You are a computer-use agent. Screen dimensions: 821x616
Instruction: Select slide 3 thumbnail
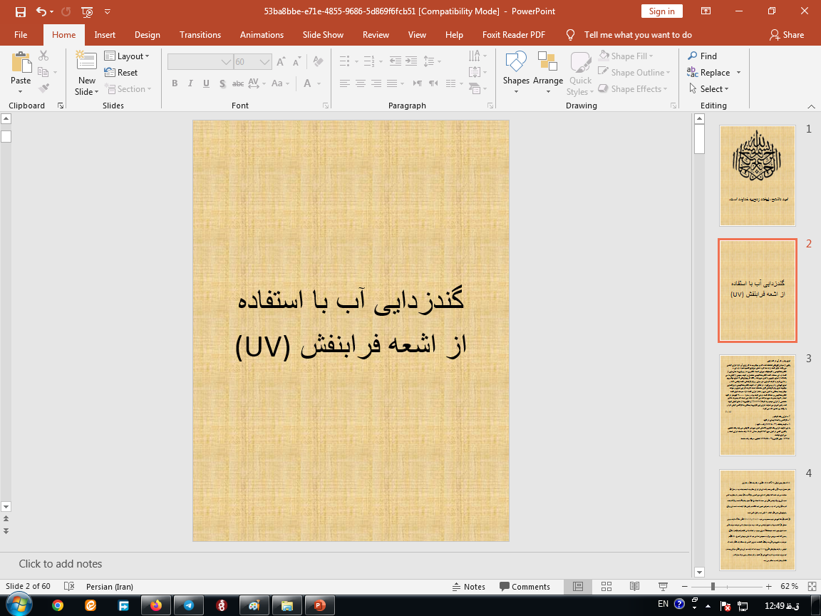757,405
